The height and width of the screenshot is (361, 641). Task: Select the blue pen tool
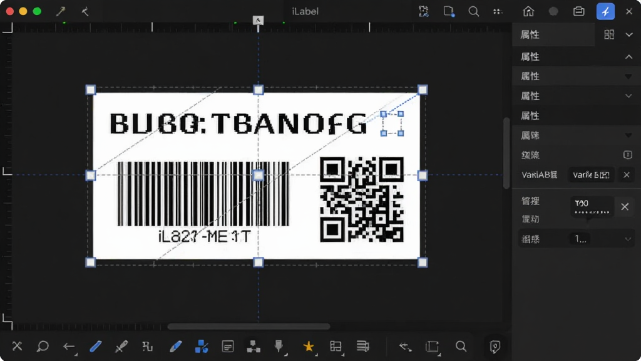coord(96,346)
